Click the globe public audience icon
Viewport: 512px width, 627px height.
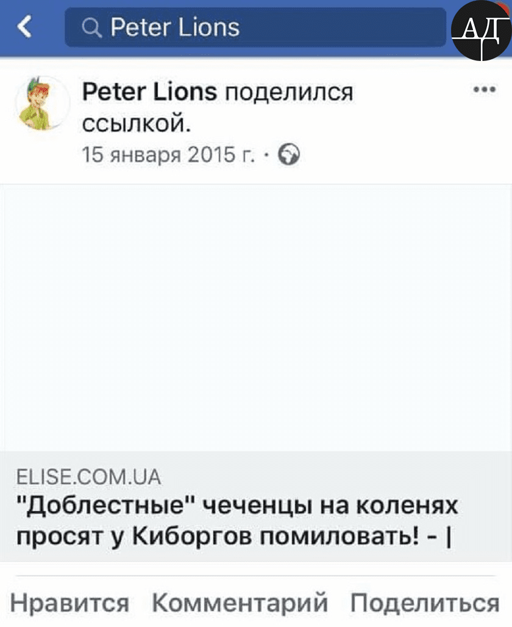[289, 156]
